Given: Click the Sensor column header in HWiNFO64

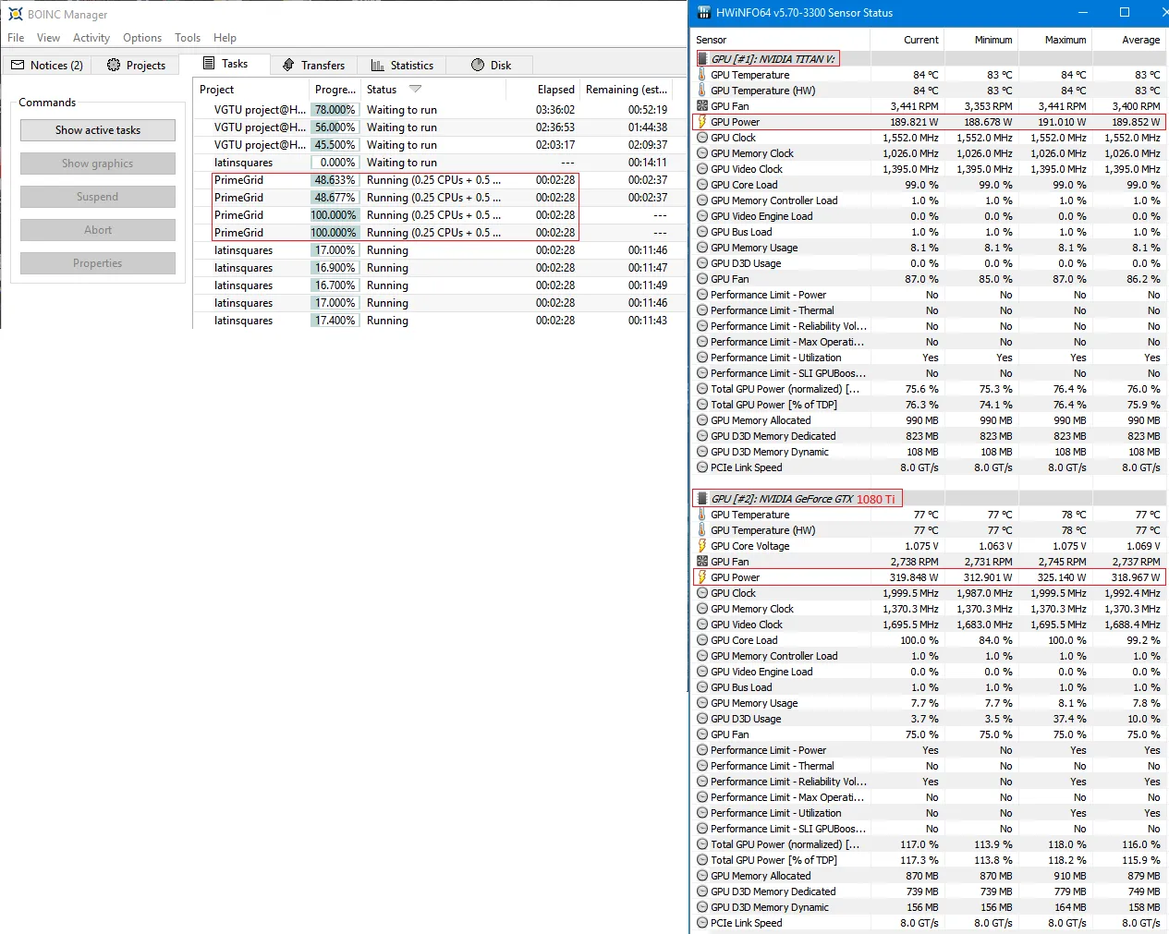Looking at the screenshot, I should (780, 40).
